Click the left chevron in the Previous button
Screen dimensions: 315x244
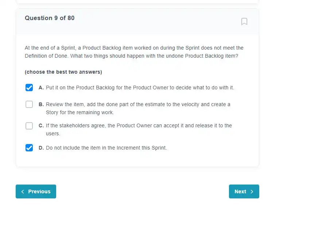point(23,191)
